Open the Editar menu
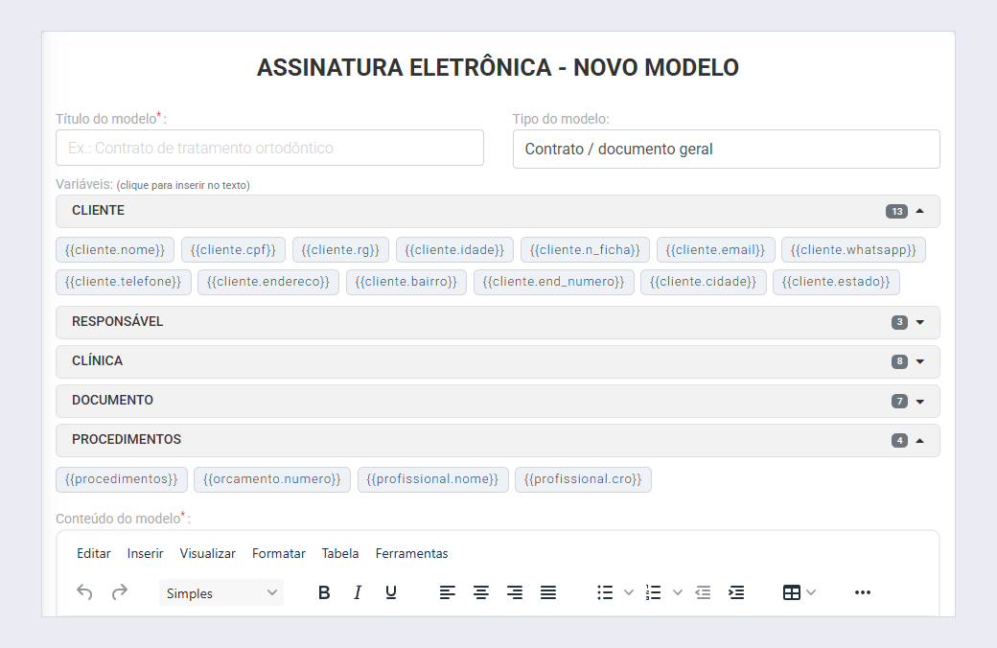This screenshot has height=648, width=997. pos(94,553)
